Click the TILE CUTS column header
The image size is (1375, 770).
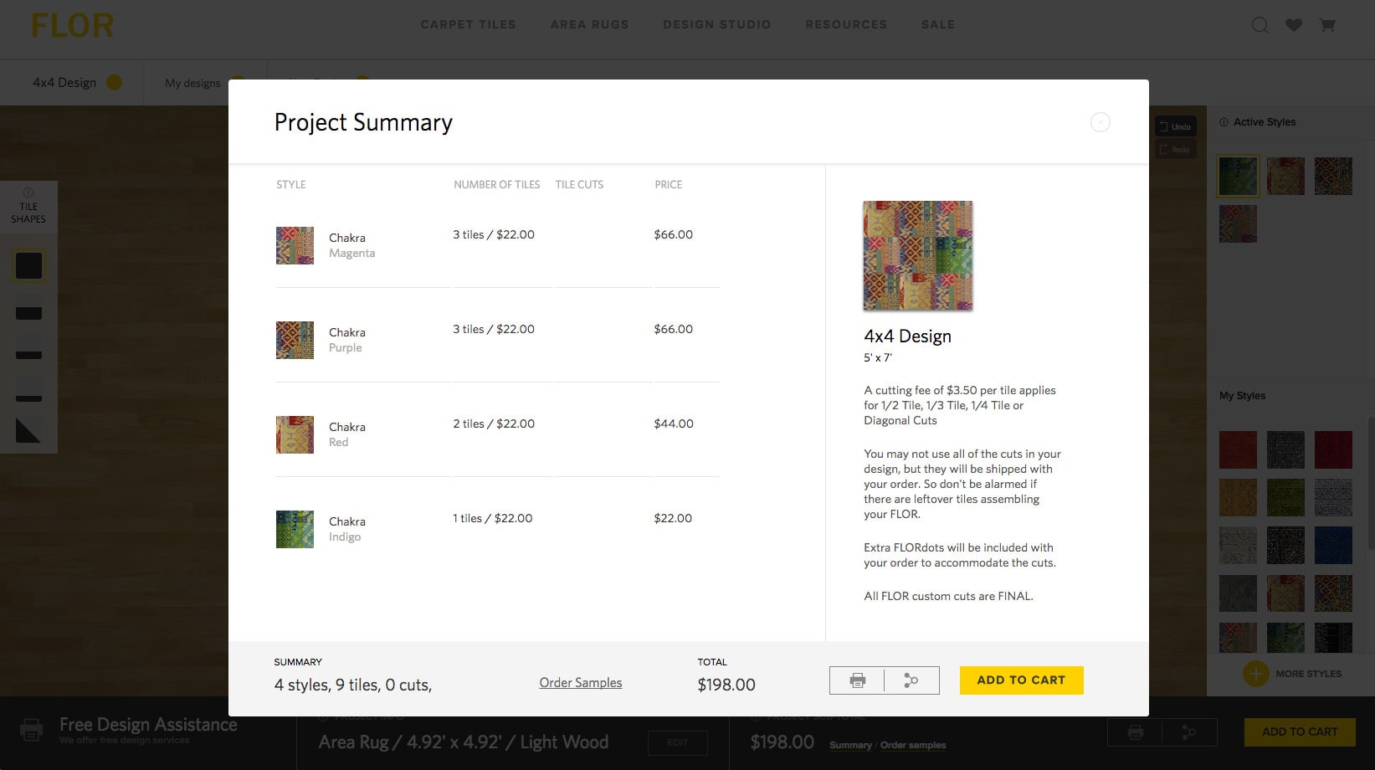click(579, 184)
